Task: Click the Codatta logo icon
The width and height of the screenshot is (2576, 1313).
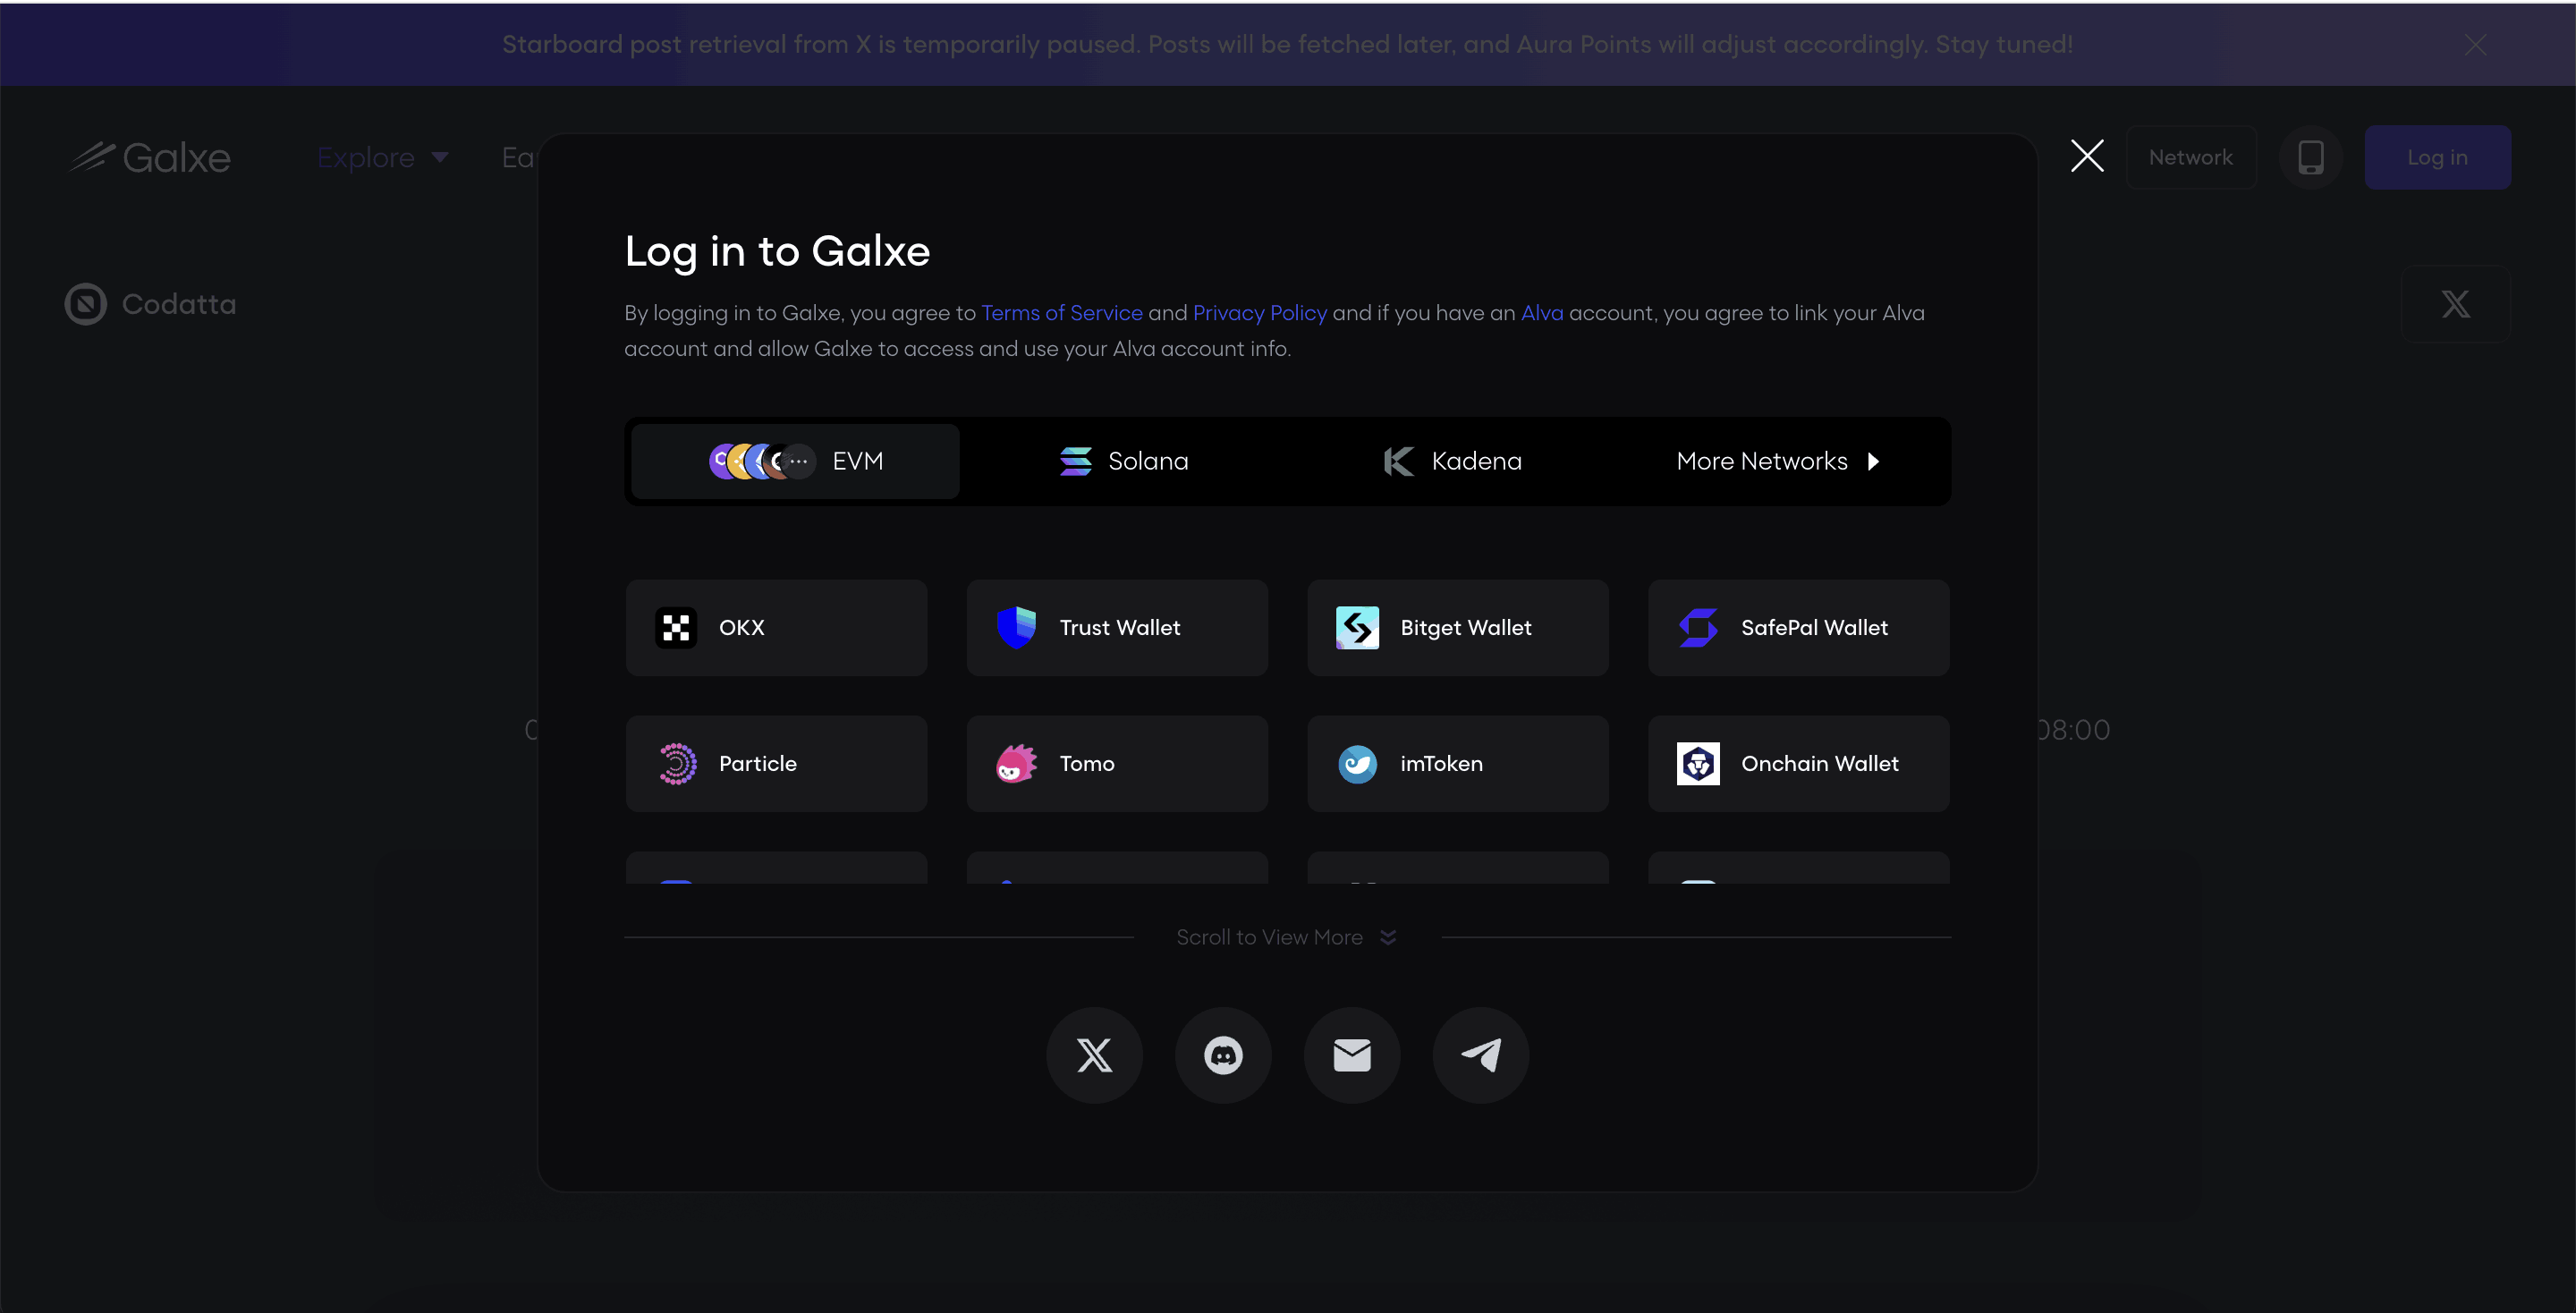Action: coord(86,304)
